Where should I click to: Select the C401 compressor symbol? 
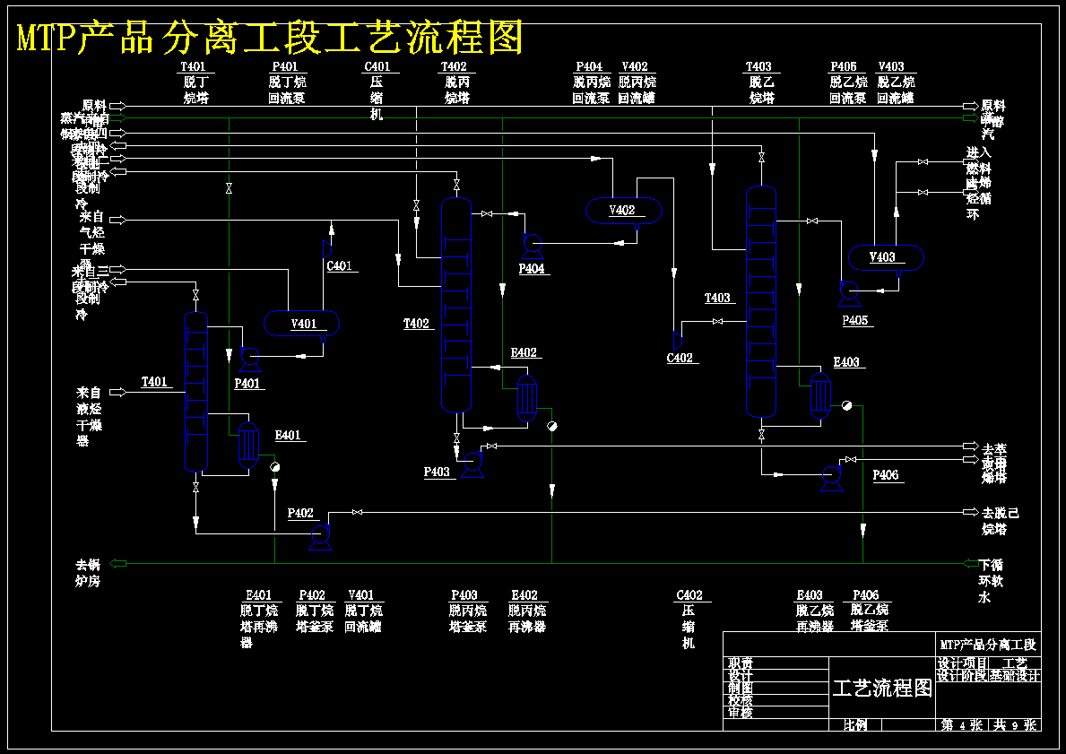click(326, 248)
